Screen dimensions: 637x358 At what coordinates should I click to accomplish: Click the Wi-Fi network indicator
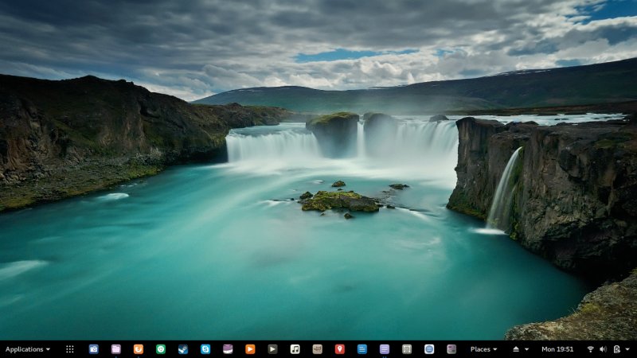tap(591, 349)
